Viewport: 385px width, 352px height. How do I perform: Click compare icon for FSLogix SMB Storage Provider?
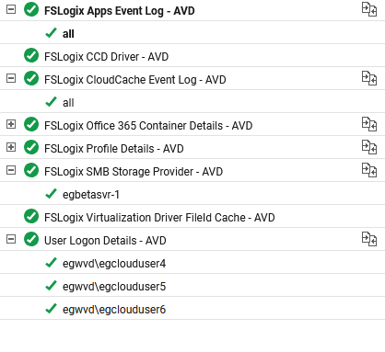pyautogui.click(x=369, y=170)
